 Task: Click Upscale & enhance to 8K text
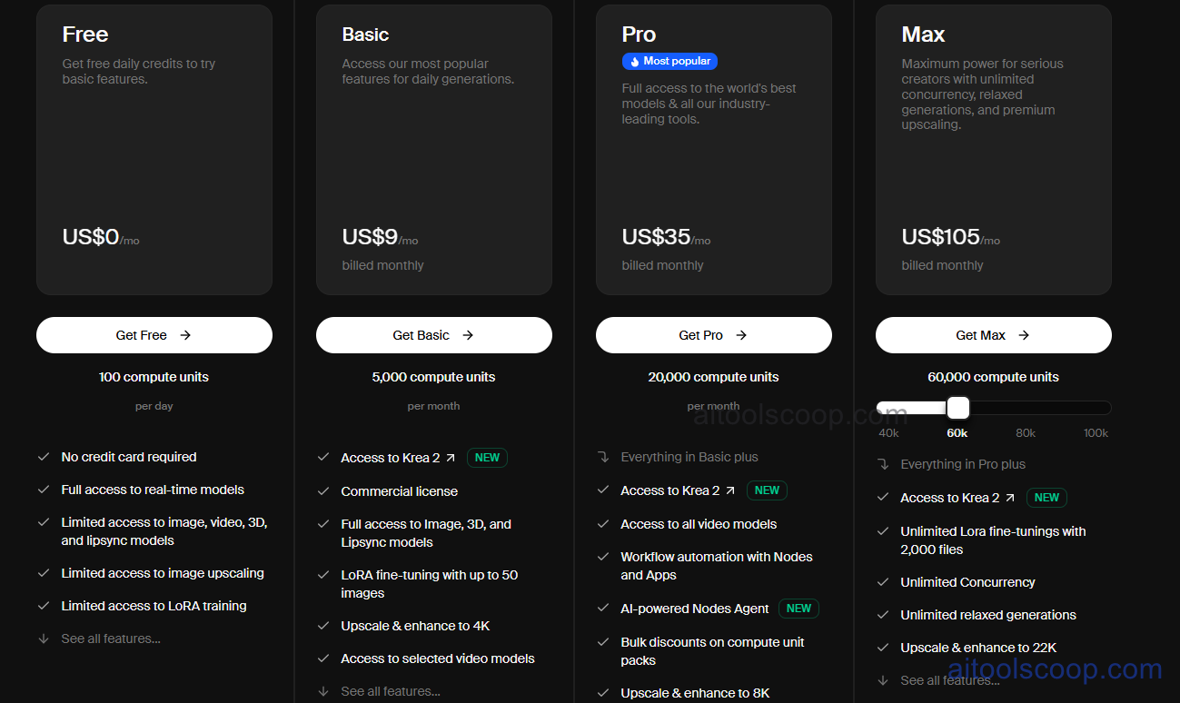[695, 693]
